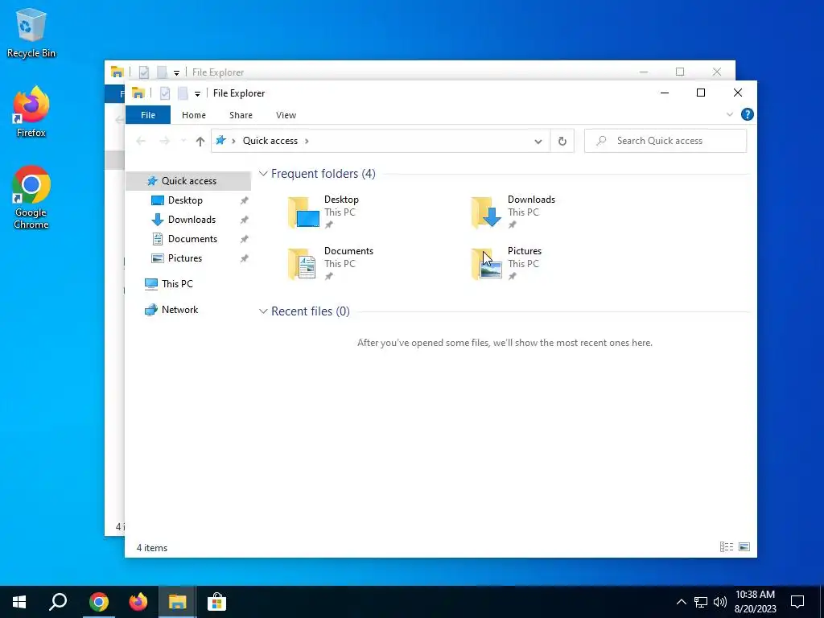
Task: Click the pin icon next to Downloads in sidebar
Action: [x=244, y=220]
